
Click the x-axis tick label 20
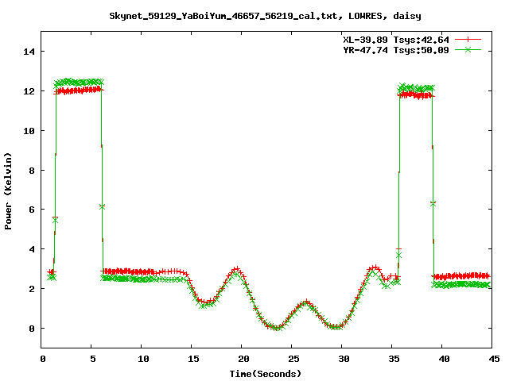click(x=243, y=359)
